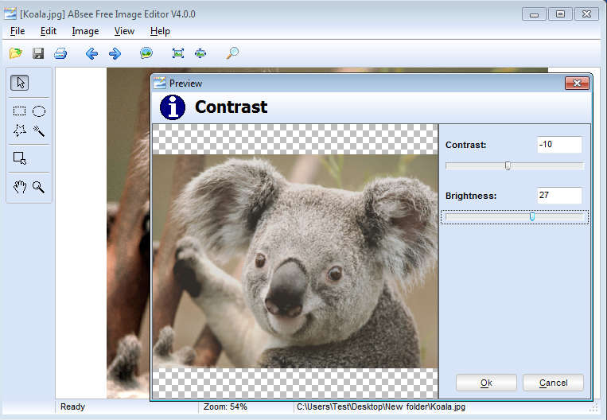Open the View menu

point(124,31)
